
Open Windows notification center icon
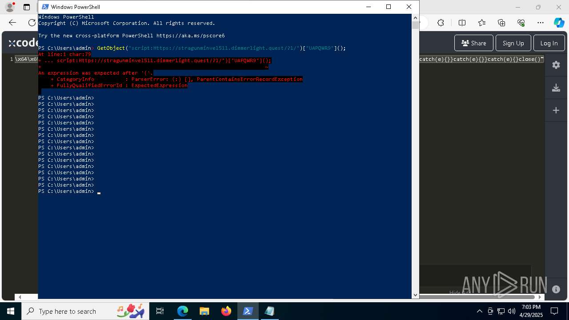pyautogui.click(x=554, y=311)
